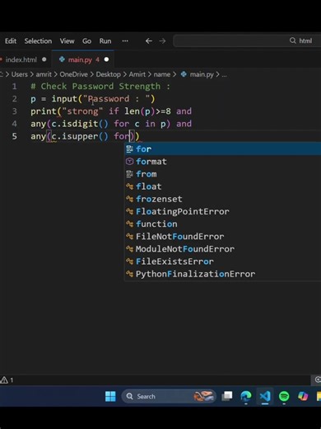Navigate back with the left arrow
321x429 pixels.
[149, 41]
